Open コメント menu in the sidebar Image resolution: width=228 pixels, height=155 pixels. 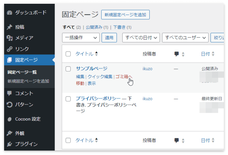tap(30, 93)
